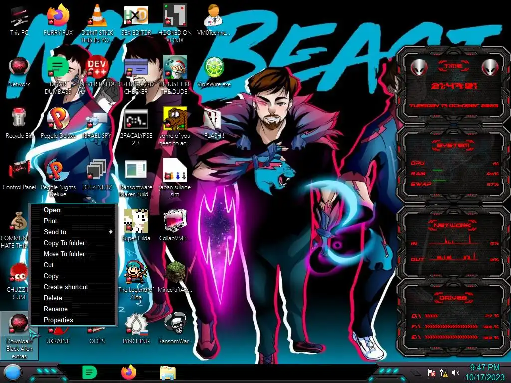The width and height of the screenshot is (511, 383).
Task: Choose Print in the context menu
Action: tap(73, 221)
